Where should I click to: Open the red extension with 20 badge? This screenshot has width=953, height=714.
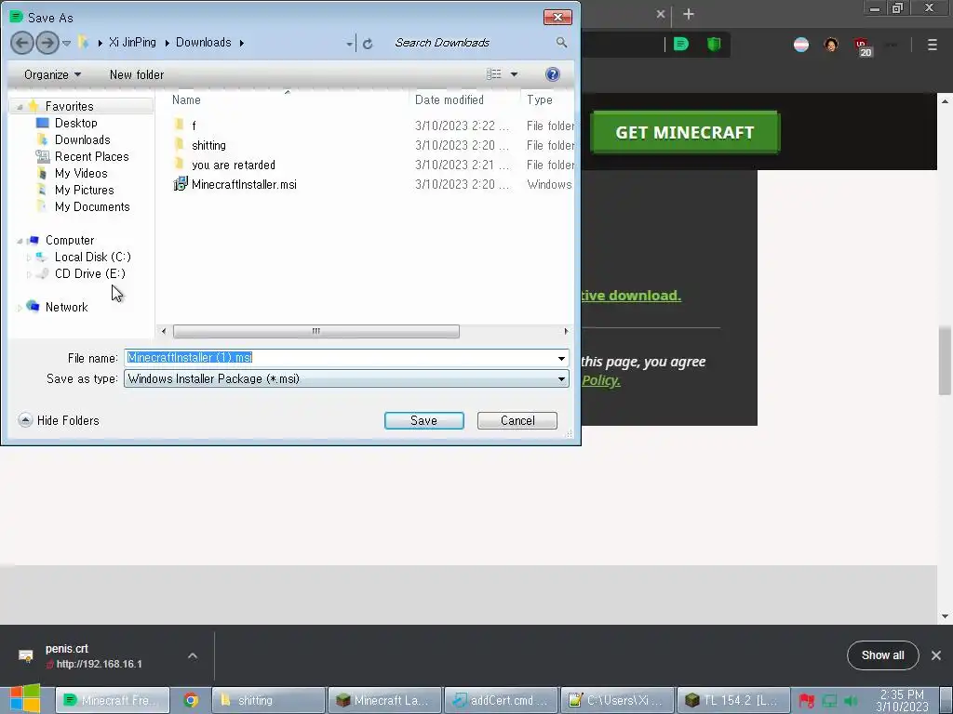click(863, 46)
